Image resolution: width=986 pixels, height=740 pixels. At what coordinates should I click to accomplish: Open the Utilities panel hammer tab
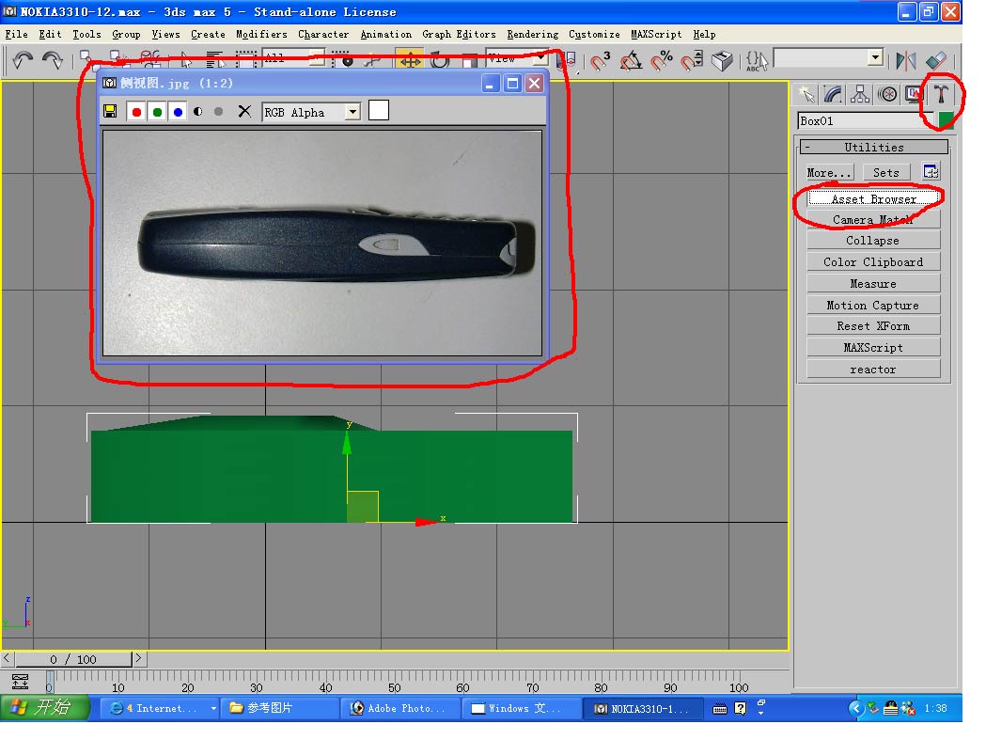click(x=940, y=94)
